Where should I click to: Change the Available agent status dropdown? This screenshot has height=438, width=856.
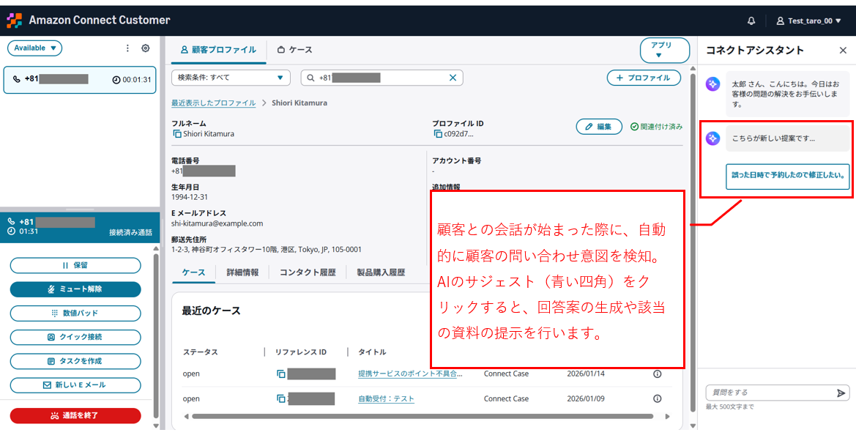click(35, 48)
